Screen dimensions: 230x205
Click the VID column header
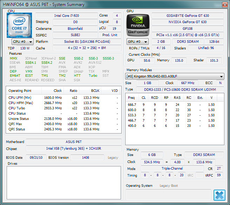tap(110, 91)
